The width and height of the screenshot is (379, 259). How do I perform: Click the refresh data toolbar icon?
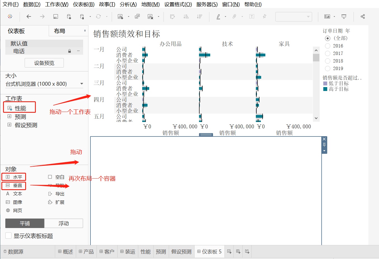point(98,16)
